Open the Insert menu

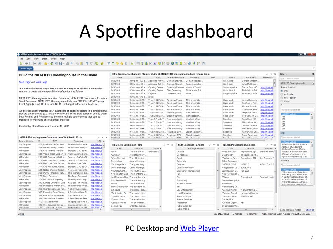point(45,59)
